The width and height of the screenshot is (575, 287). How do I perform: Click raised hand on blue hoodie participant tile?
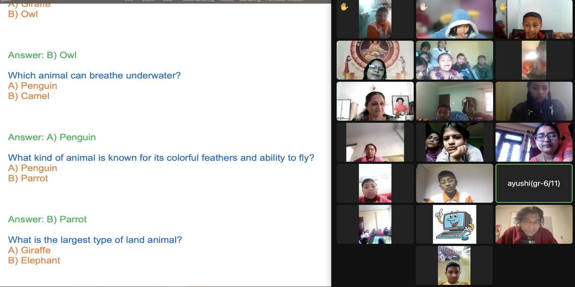click(423, 7)
